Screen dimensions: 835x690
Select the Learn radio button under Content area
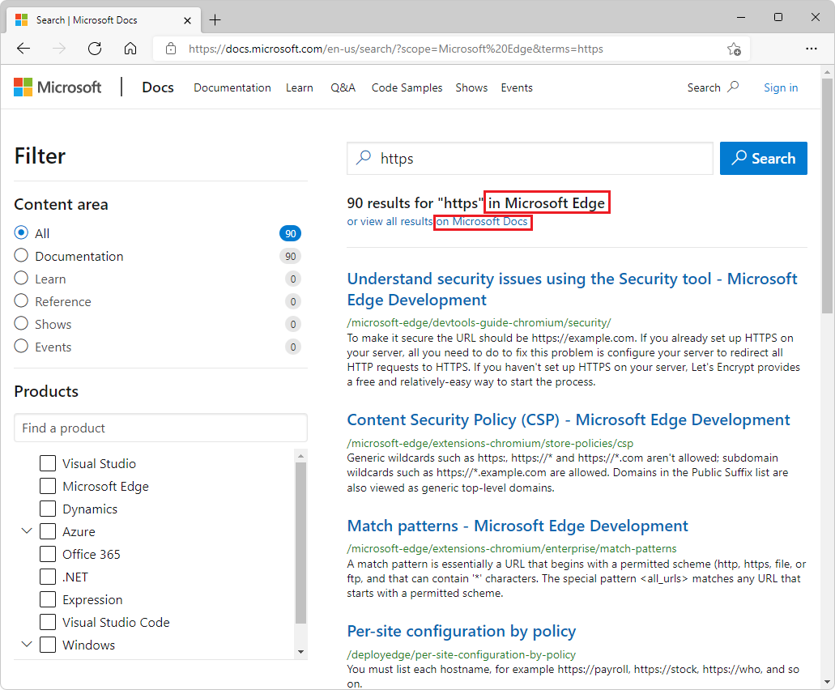pyautogui.click(x=20, y=279)
